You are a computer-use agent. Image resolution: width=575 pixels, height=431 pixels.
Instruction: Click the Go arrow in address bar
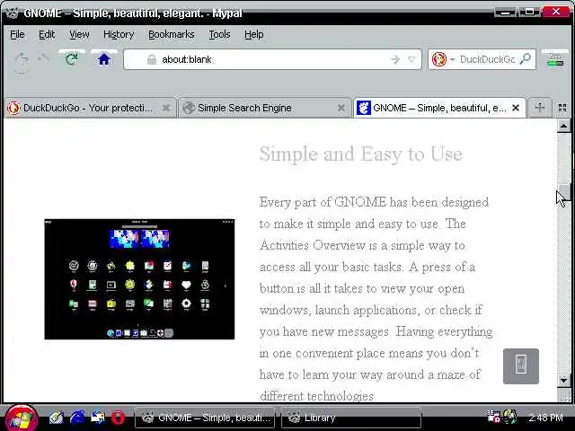pos(394,59)
